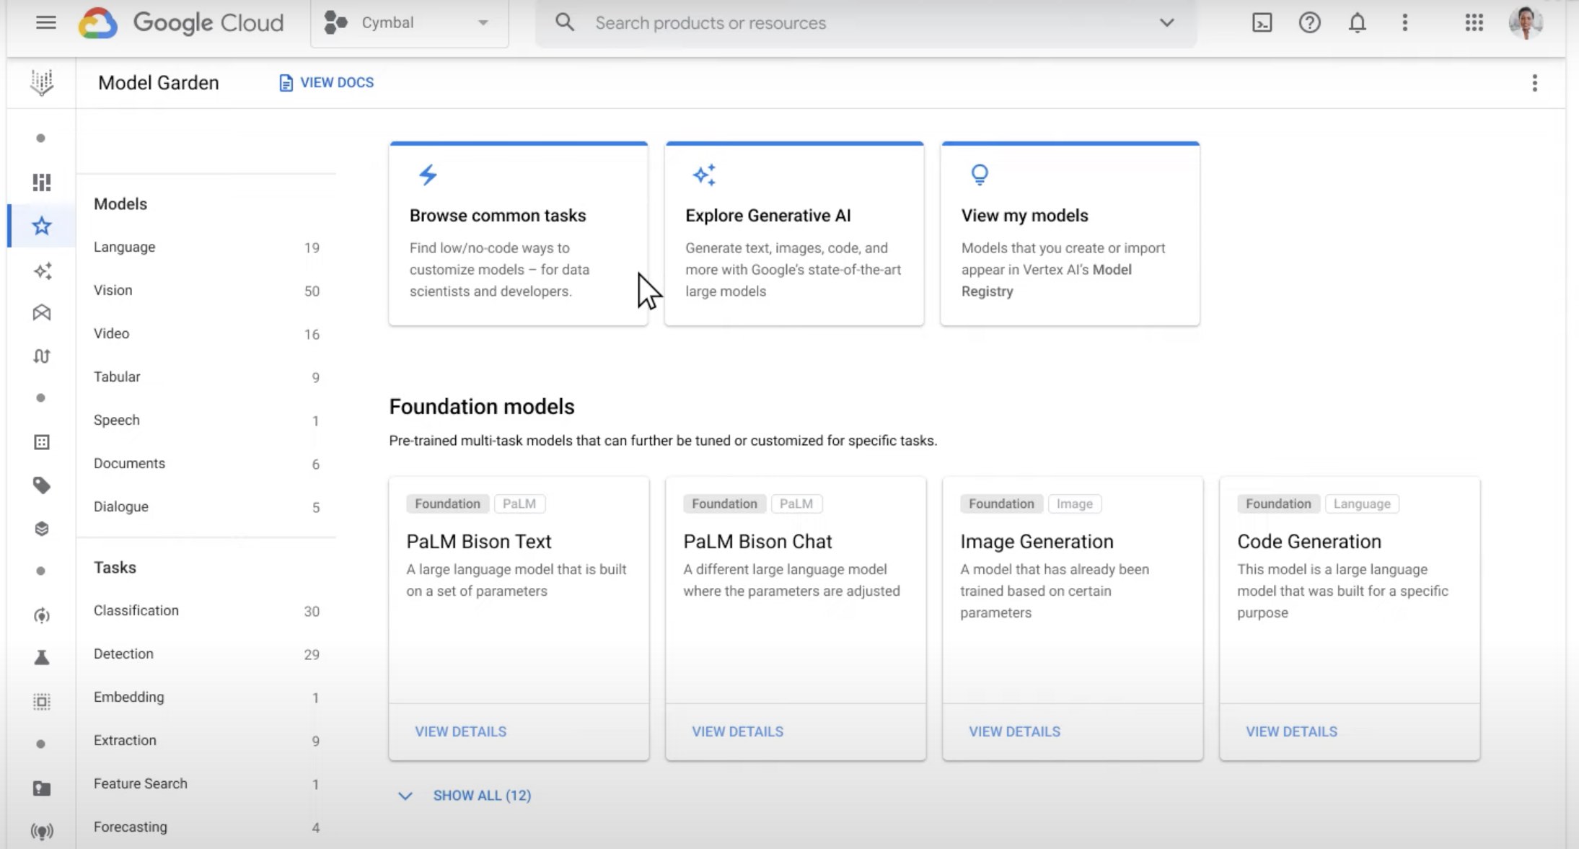Open the help question mark icon
The height and width of the screenshot is (849, 1579).
1309,23
